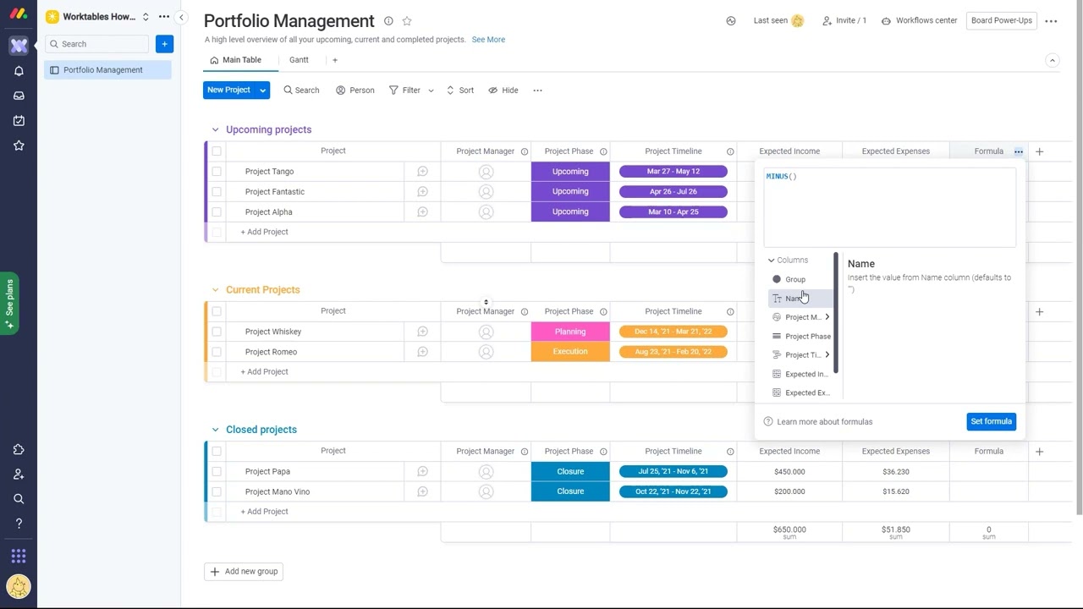Open My Work calendar-check icon
Image resolution: width=1083 pixels, height=609 pixels.
[19, 121]
